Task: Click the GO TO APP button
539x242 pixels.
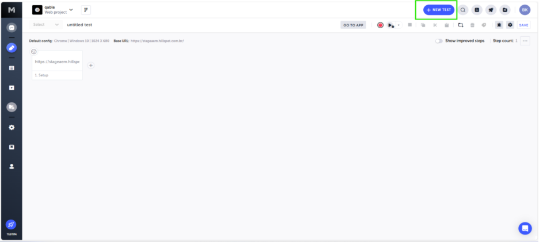Action: coord(354,25)
